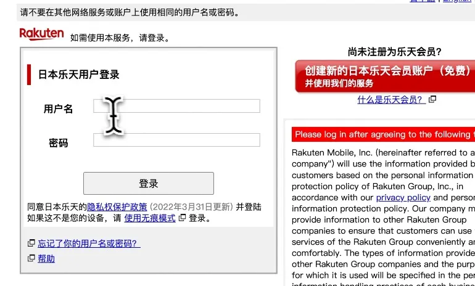The width and height of the screenshot is (475, 286).
Task: Click the 尚未注册为乐天会员? heading
Action: point(395,52)
